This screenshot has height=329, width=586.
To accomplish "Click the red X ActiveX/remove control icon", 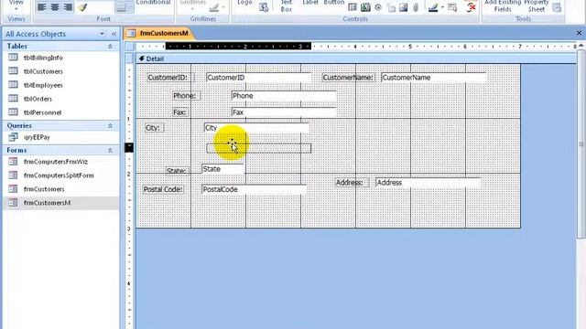I will (471, 6).
